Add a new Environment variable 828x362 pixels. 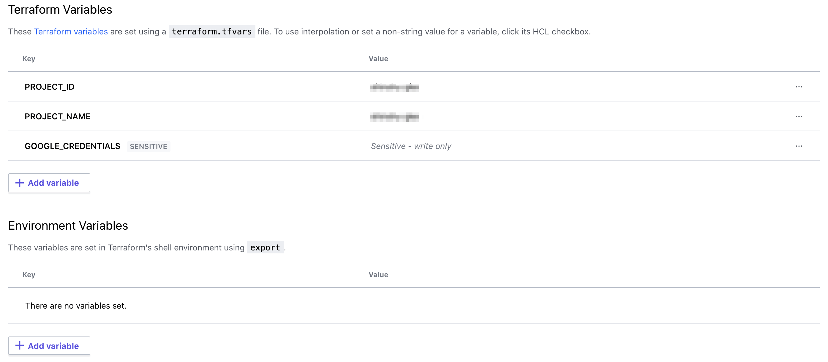(49, 346)
